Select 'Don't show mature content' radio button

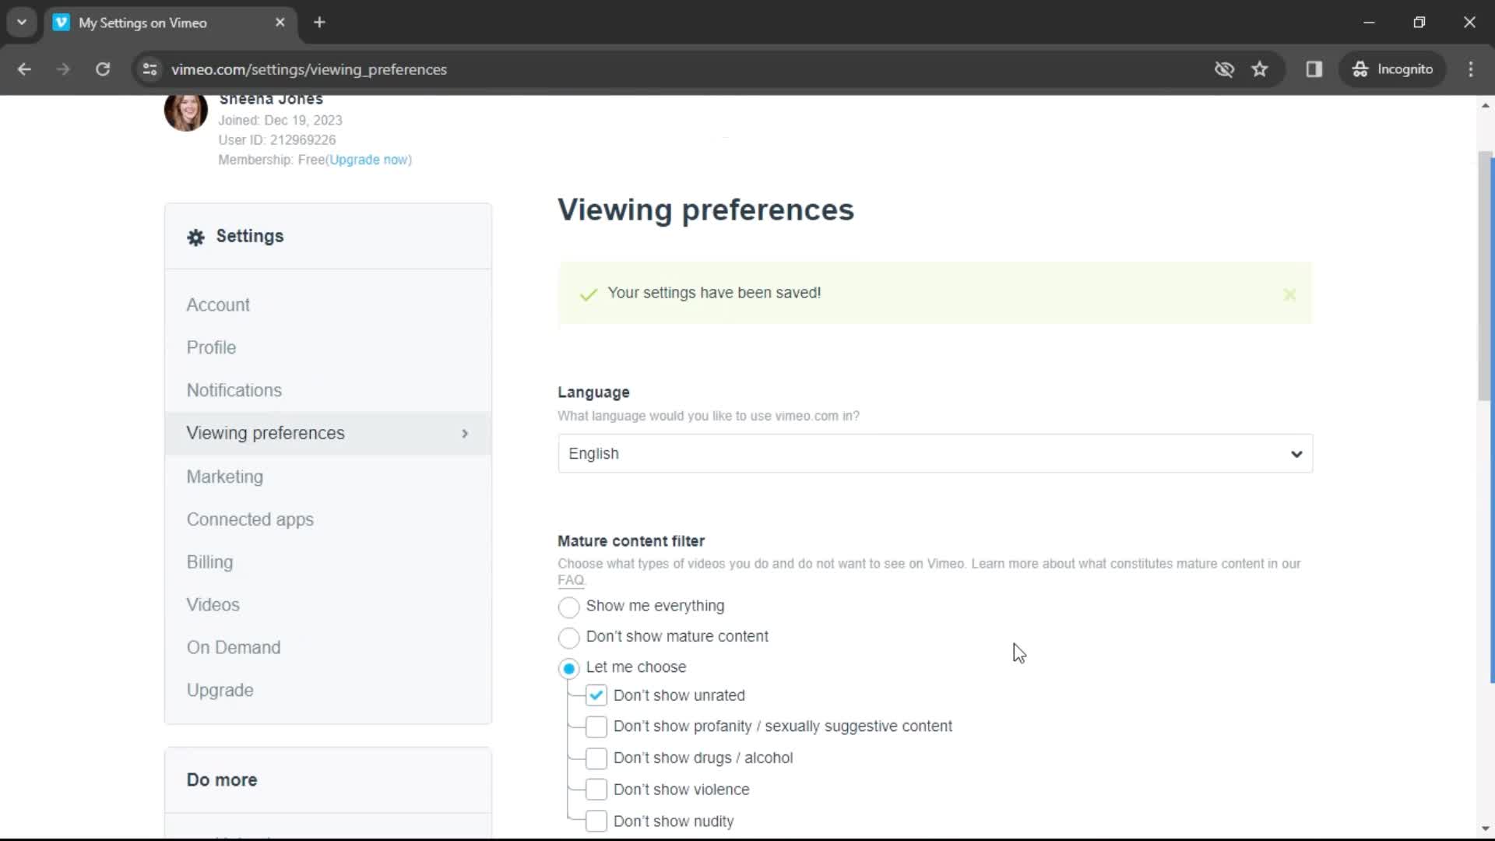(x=570, y=637)
